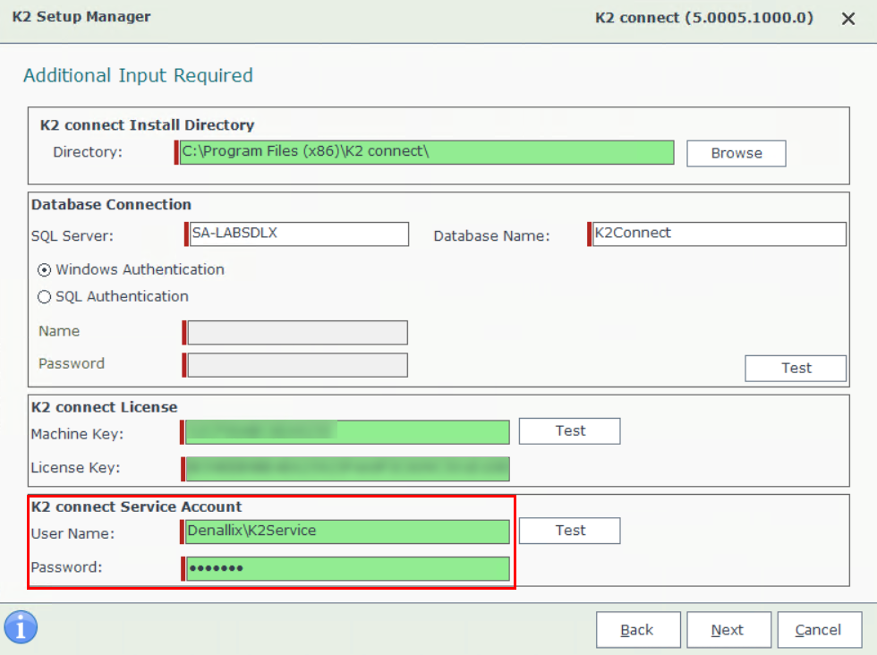The height and width of the screenshot is (655, 877).
Task: Select SQL Authentication radio button
Action: point(44,297)
